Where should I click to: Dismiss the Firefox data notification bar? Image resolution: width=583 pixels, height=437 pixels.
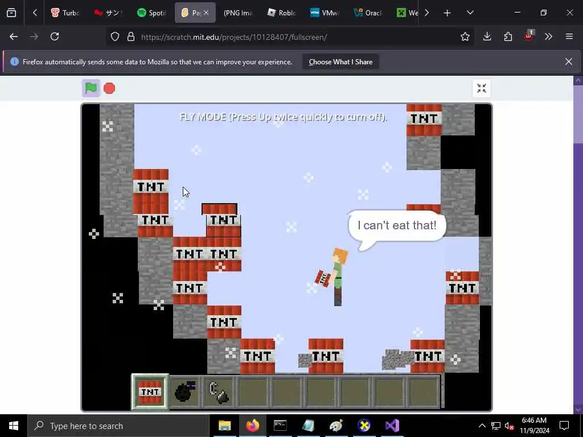point(569,61)
